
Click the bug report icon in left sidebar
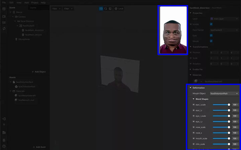click(4, 140)
